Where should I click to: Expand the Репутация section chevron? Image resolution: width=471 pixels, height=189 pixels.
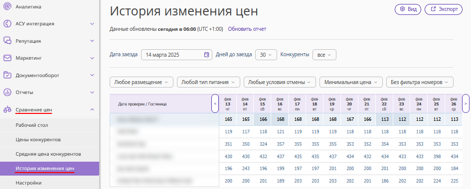pos(92,41)
